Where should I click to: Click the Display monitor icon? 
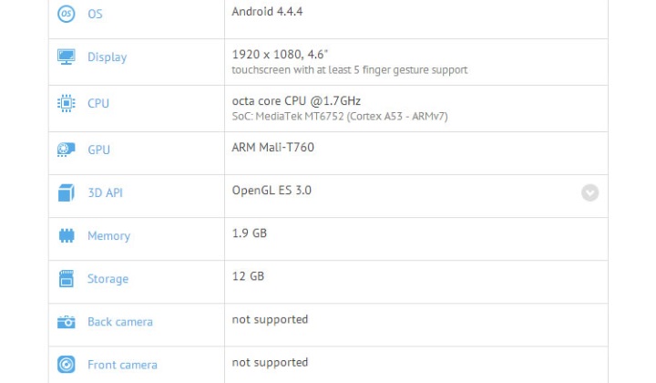(67, 57)
